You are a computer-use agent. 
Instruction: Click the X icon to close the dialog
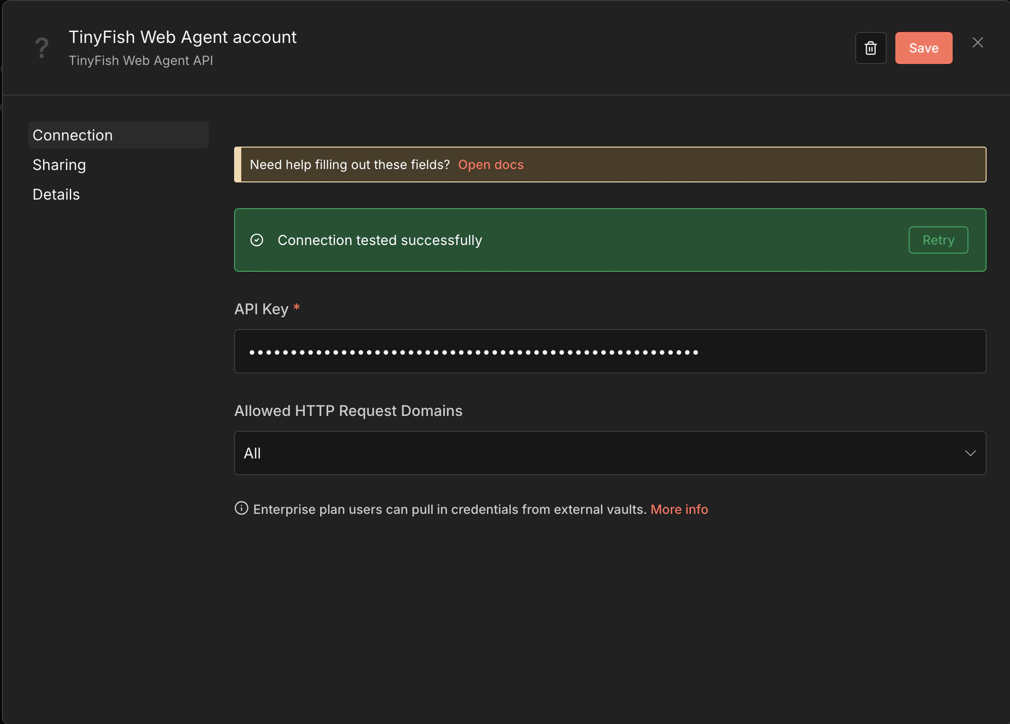coord(978,42)
